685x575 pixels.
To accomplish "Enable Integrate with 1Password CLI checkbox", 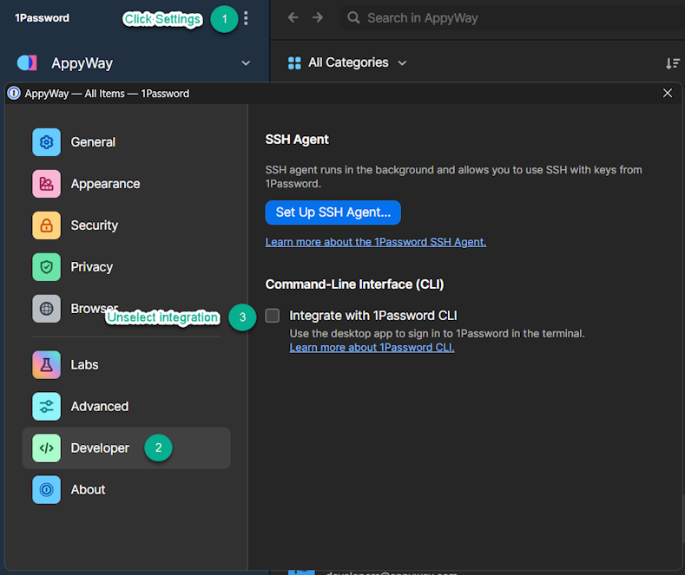I will click(x=272, y=316).
